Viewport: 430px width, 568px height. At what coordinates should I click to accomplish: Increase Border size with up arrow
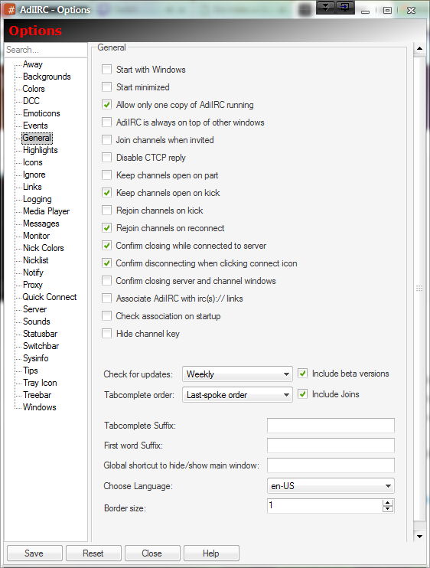click(388, 503)
